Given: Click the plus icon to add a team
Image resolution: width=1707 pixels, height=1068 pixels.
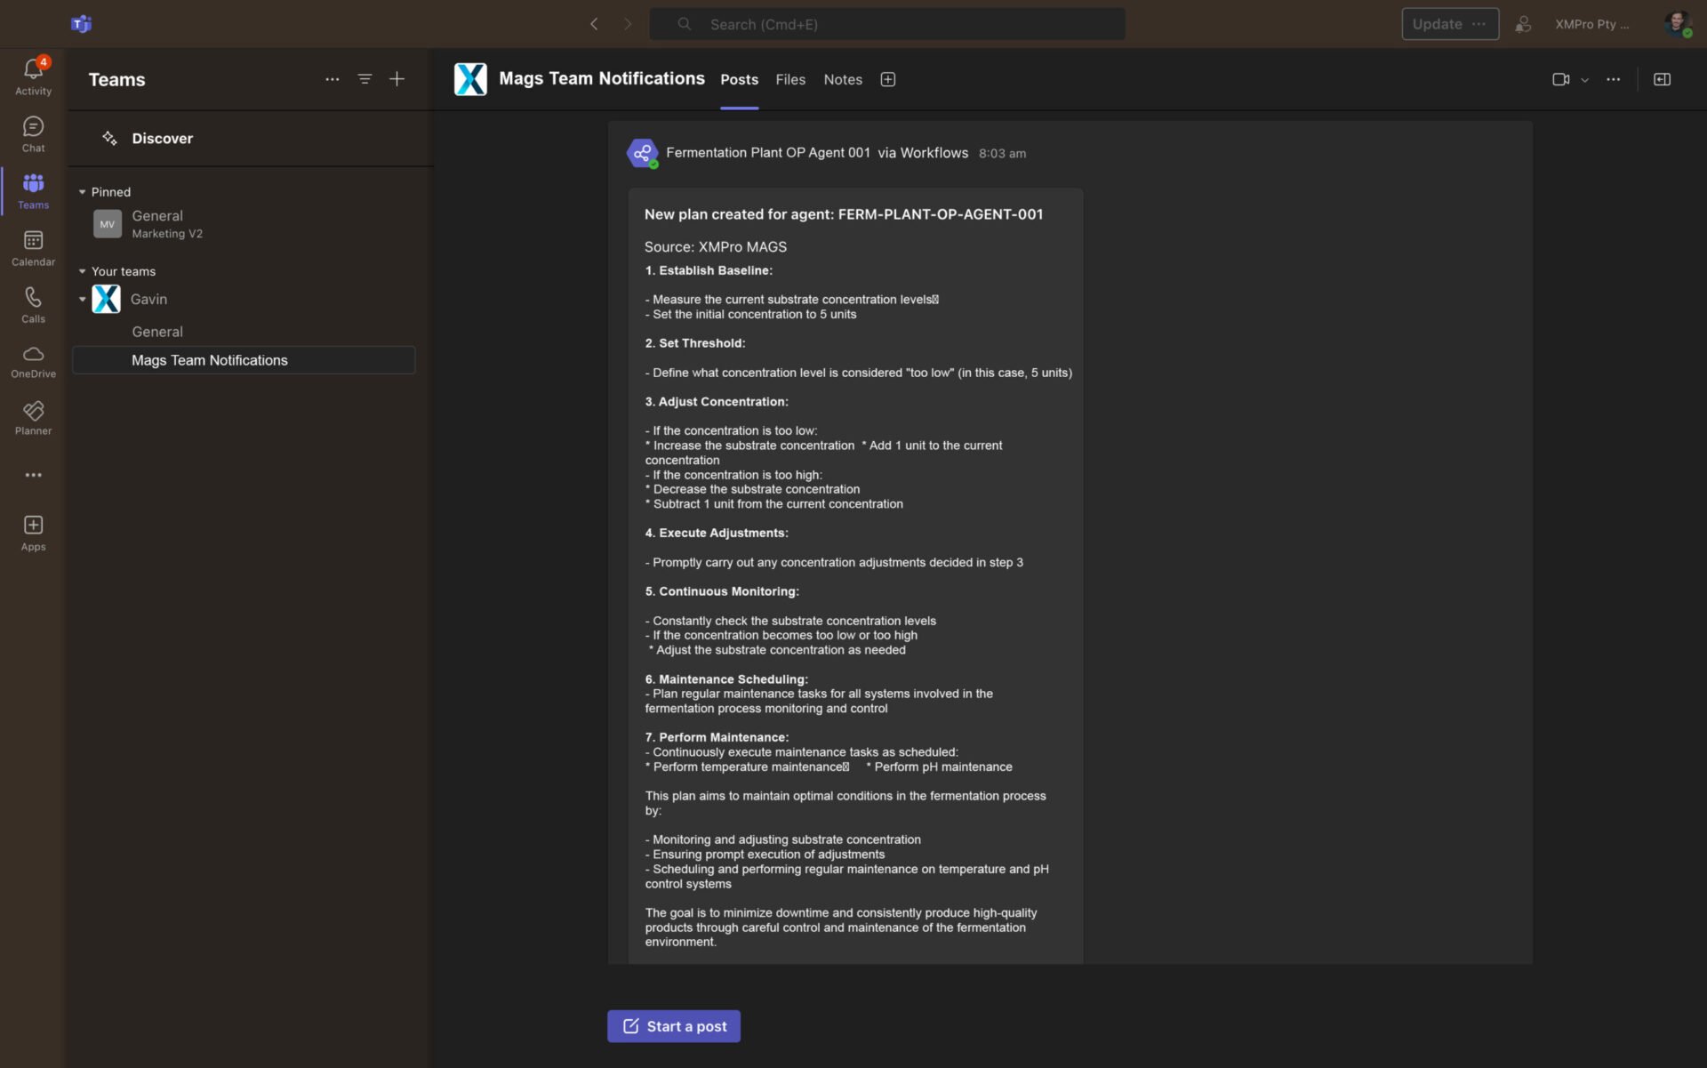Looking at the screenshot, I should pos(397,79).
